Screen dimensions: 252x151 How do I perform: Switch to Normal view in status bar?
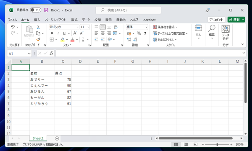176,144
